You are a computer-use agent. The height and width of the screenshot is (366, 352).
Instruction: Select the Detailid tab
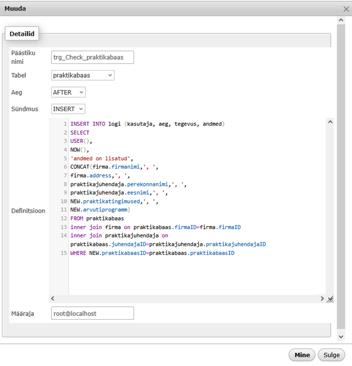[x=22, y=34]
